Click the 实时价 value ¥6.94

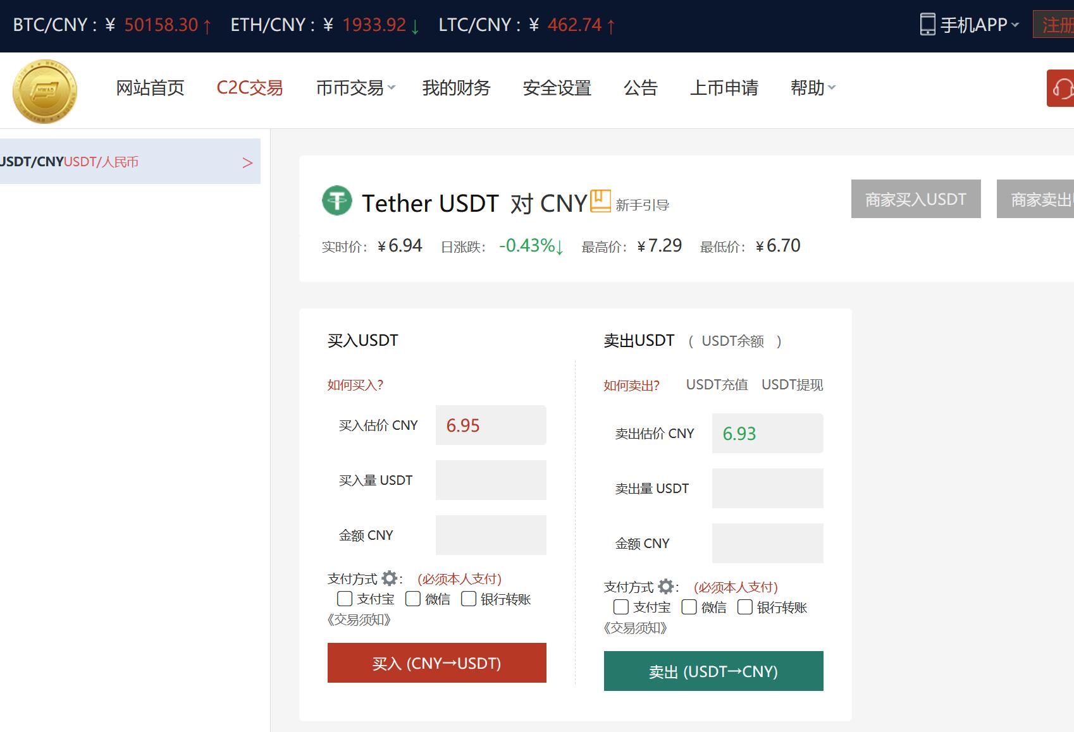[400, 245]
